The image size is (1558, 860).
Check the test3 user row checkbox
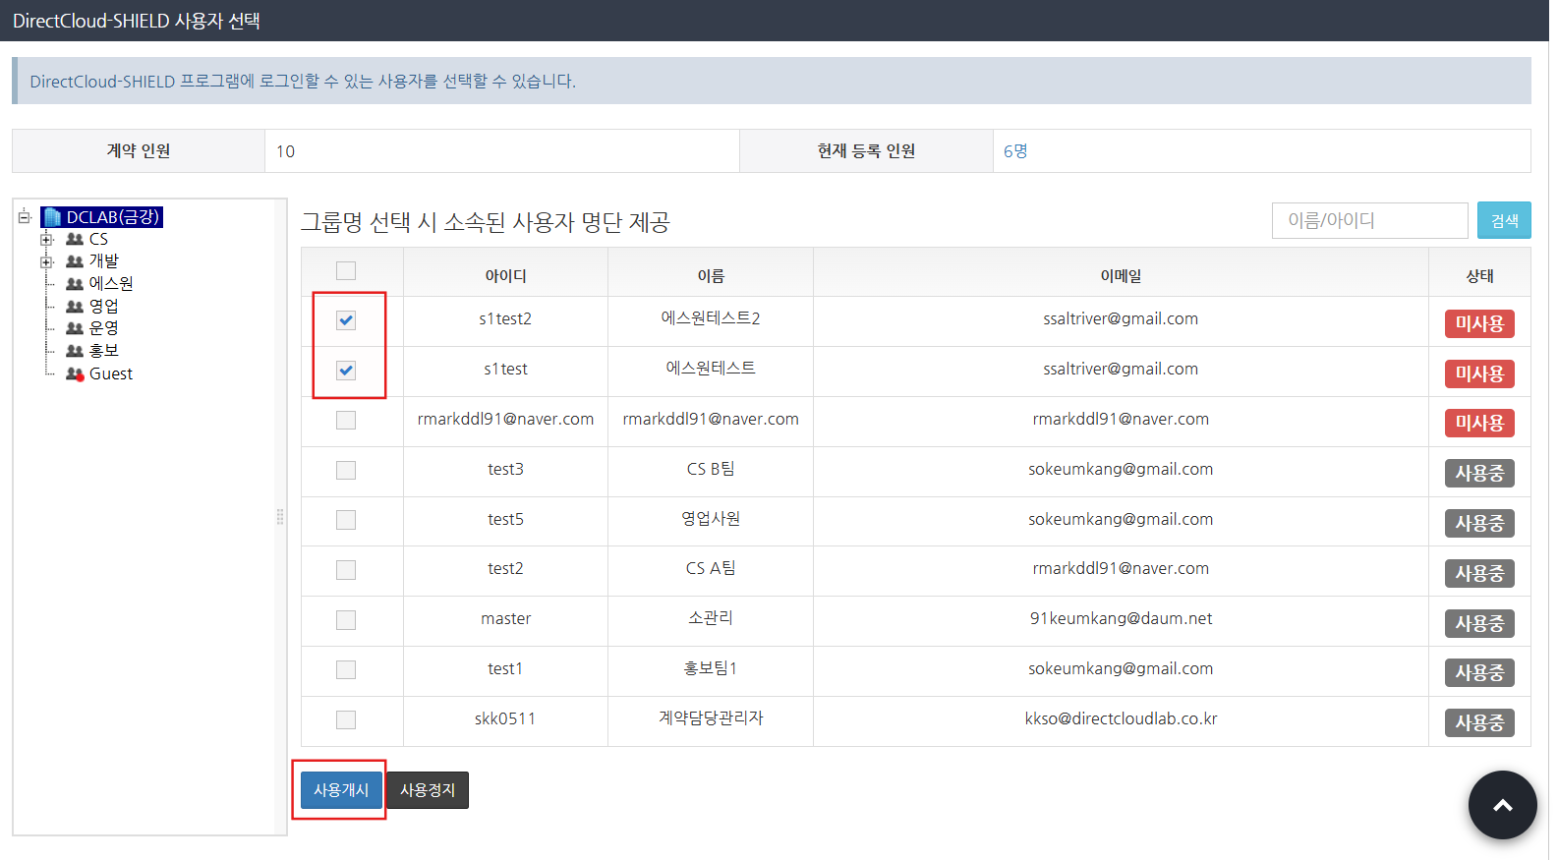coord(346,471)
